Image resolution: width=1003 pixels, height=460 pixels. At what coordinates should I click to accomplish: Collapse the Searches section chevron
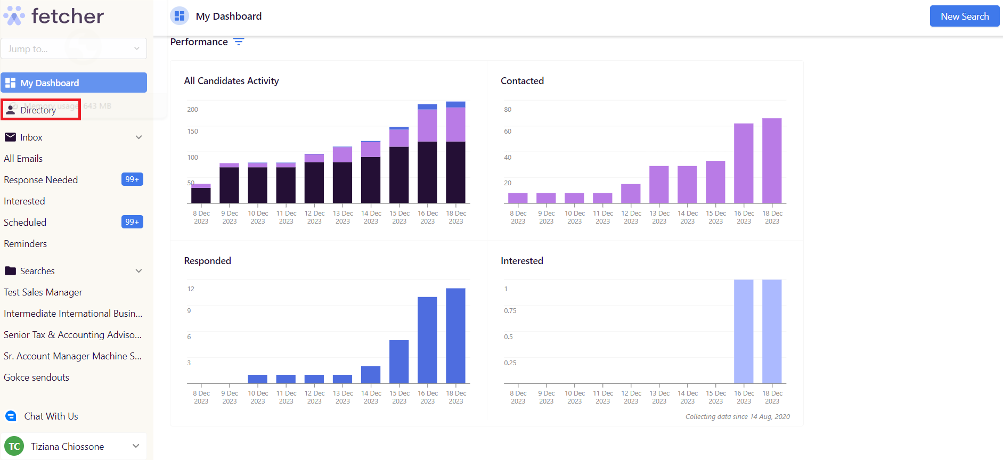[x=138, y=271]
